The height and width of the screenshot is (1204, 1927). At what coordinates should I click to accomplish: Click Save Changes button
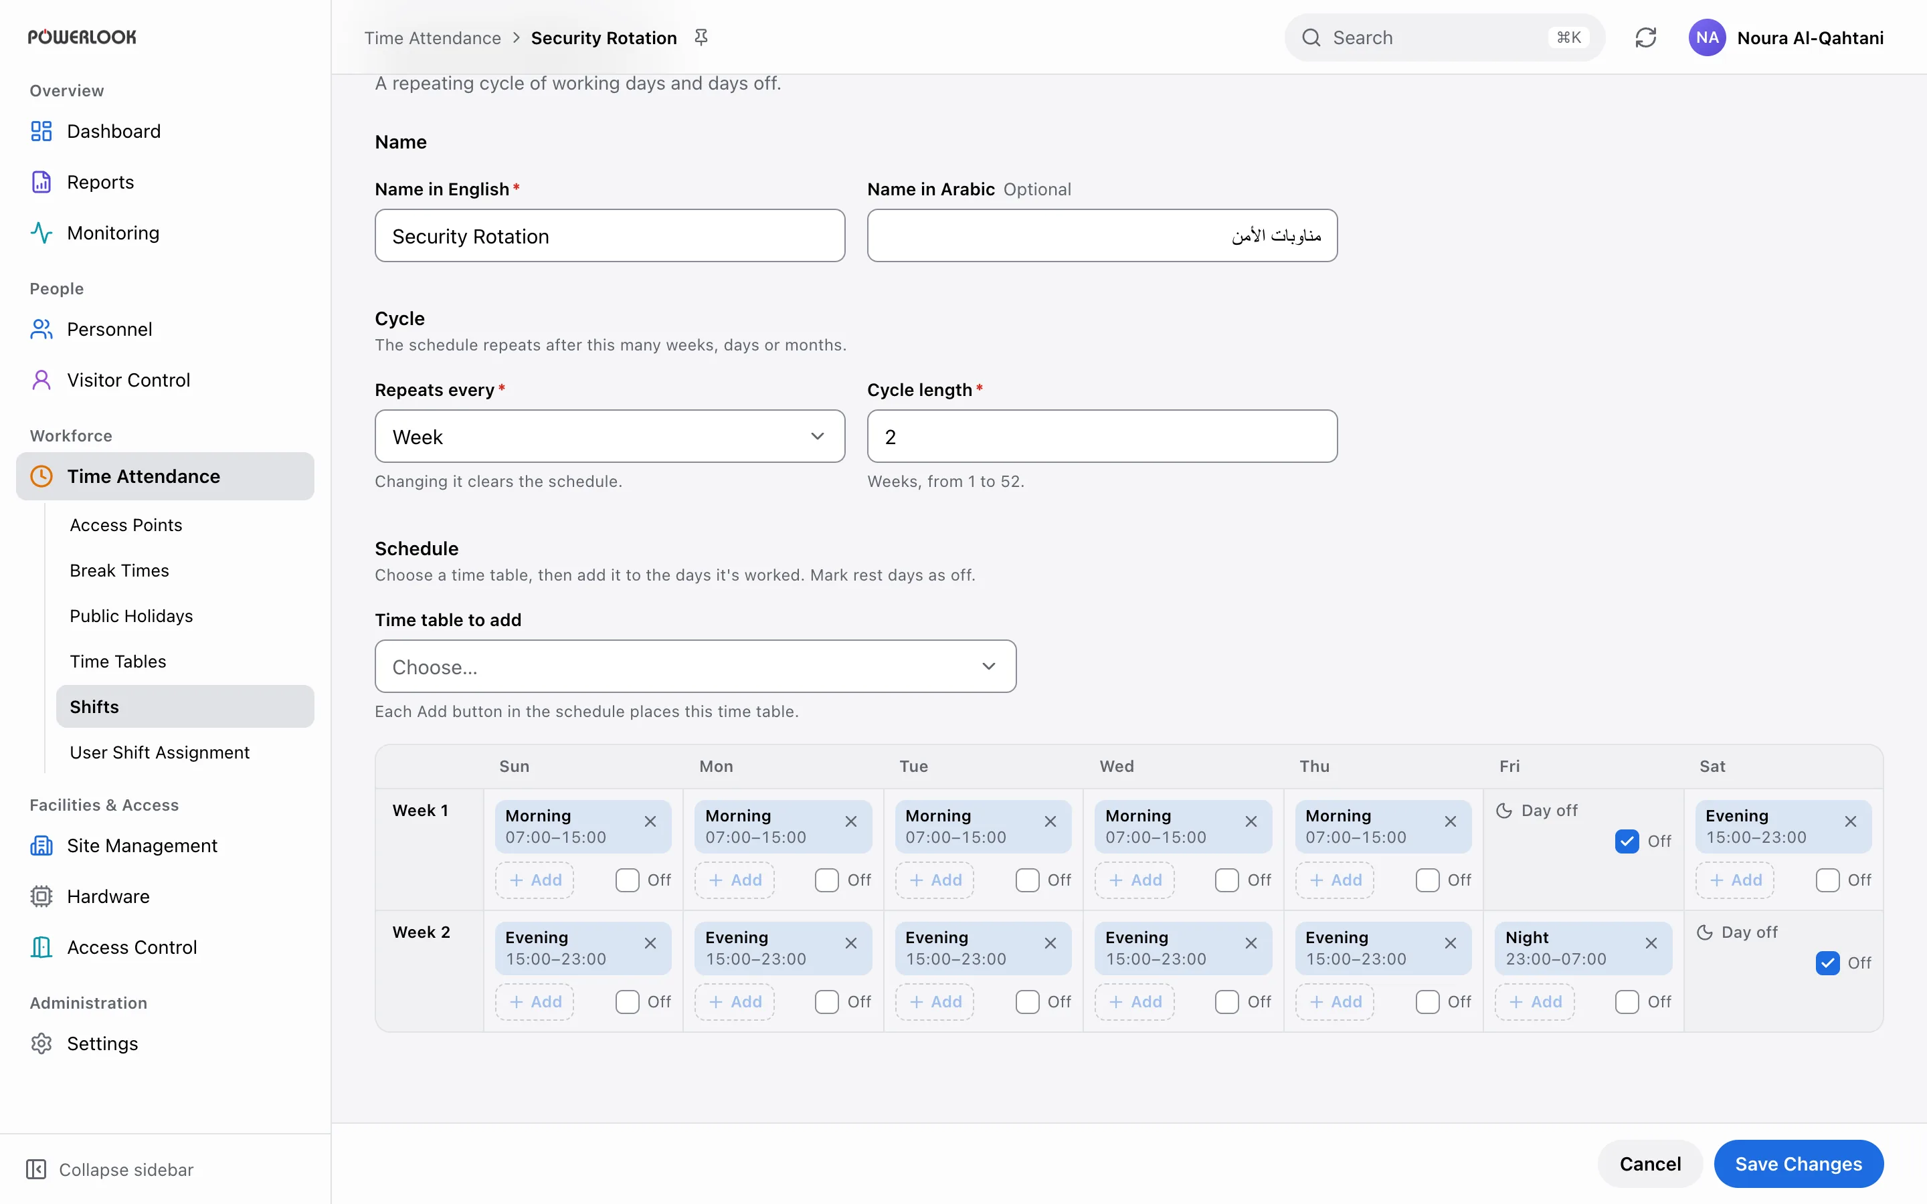(1798, 1164)
